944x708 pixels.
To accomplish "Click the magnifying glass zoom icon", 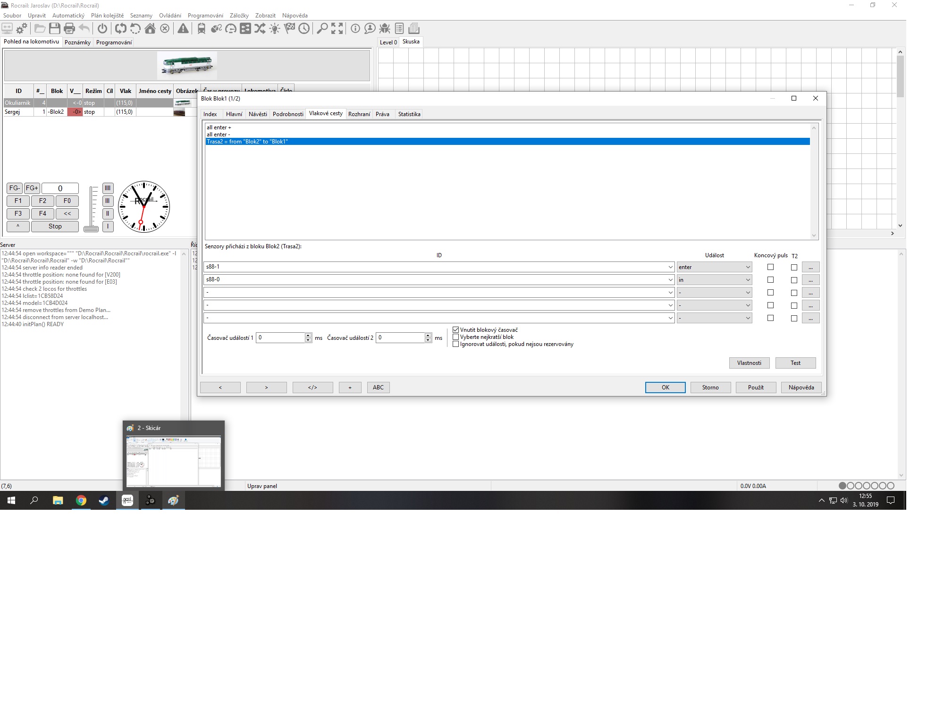I will coord(322,28).
